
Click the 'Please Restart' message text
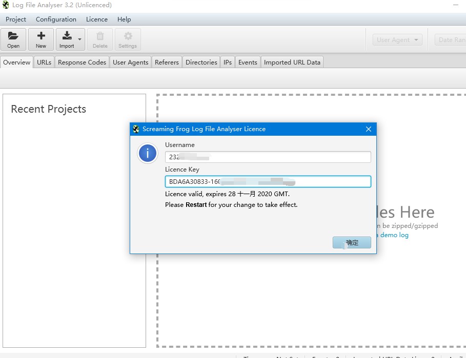[231, 205]
